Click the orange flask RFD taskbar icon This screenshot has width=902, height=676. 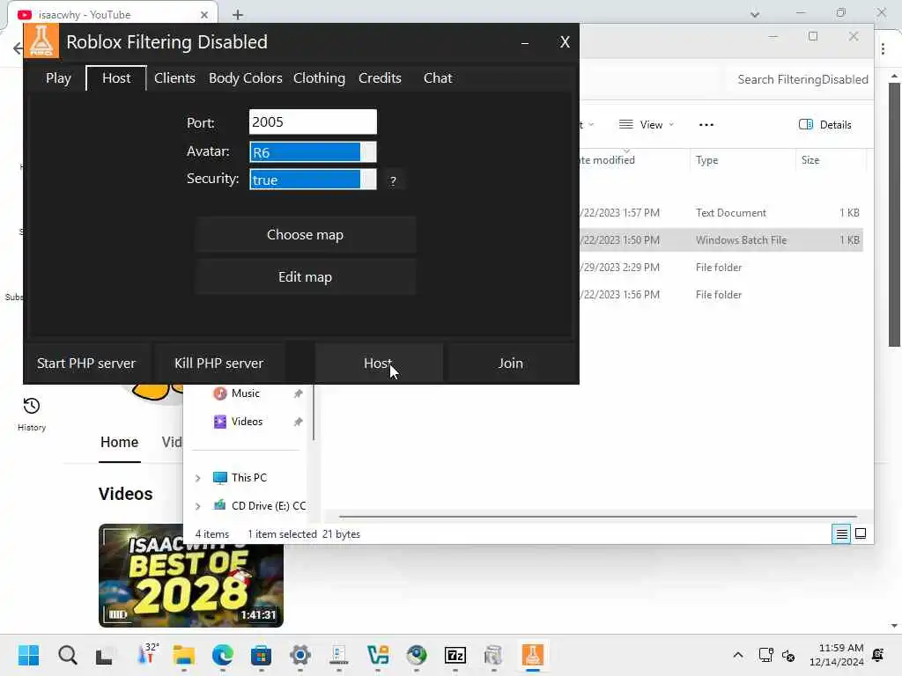click(533, 655)
